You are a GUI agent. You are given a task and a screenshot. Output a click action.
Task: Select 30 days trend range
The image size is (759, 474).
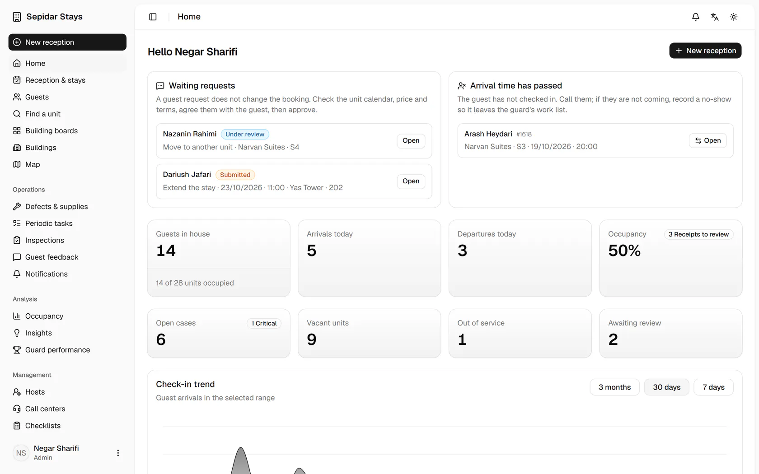point(666,387)
